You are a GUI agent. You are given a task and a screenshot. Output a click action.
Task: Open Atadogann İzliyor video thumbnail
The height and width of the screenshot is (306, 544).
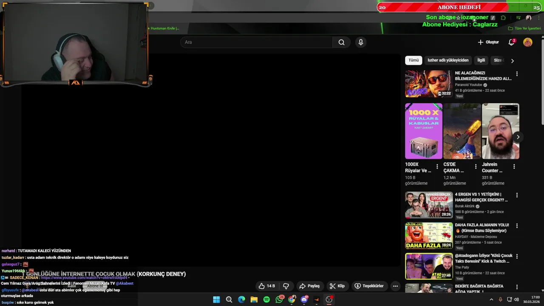point(428,266)
